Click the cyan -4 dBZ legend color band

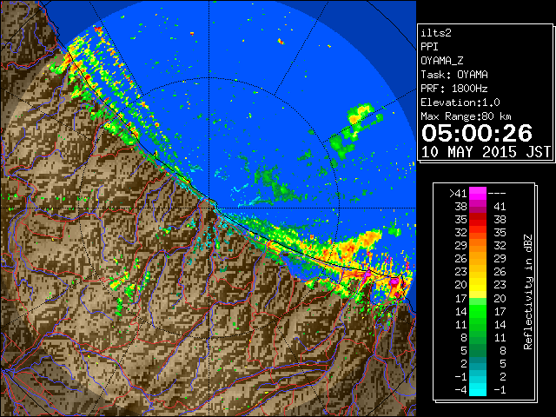coord(478,390)
